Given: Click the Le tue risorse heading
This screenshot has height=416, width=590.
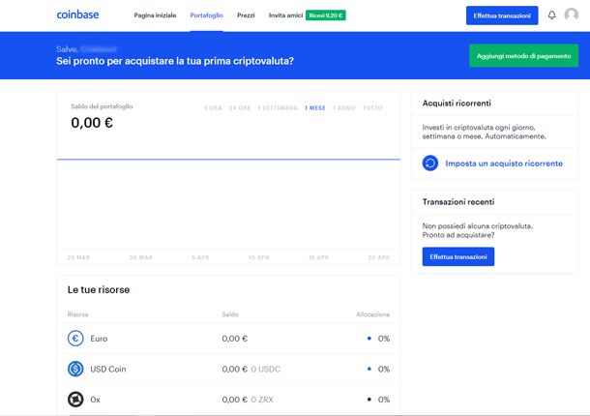Looking at the screenshot, I should point(99,290).
